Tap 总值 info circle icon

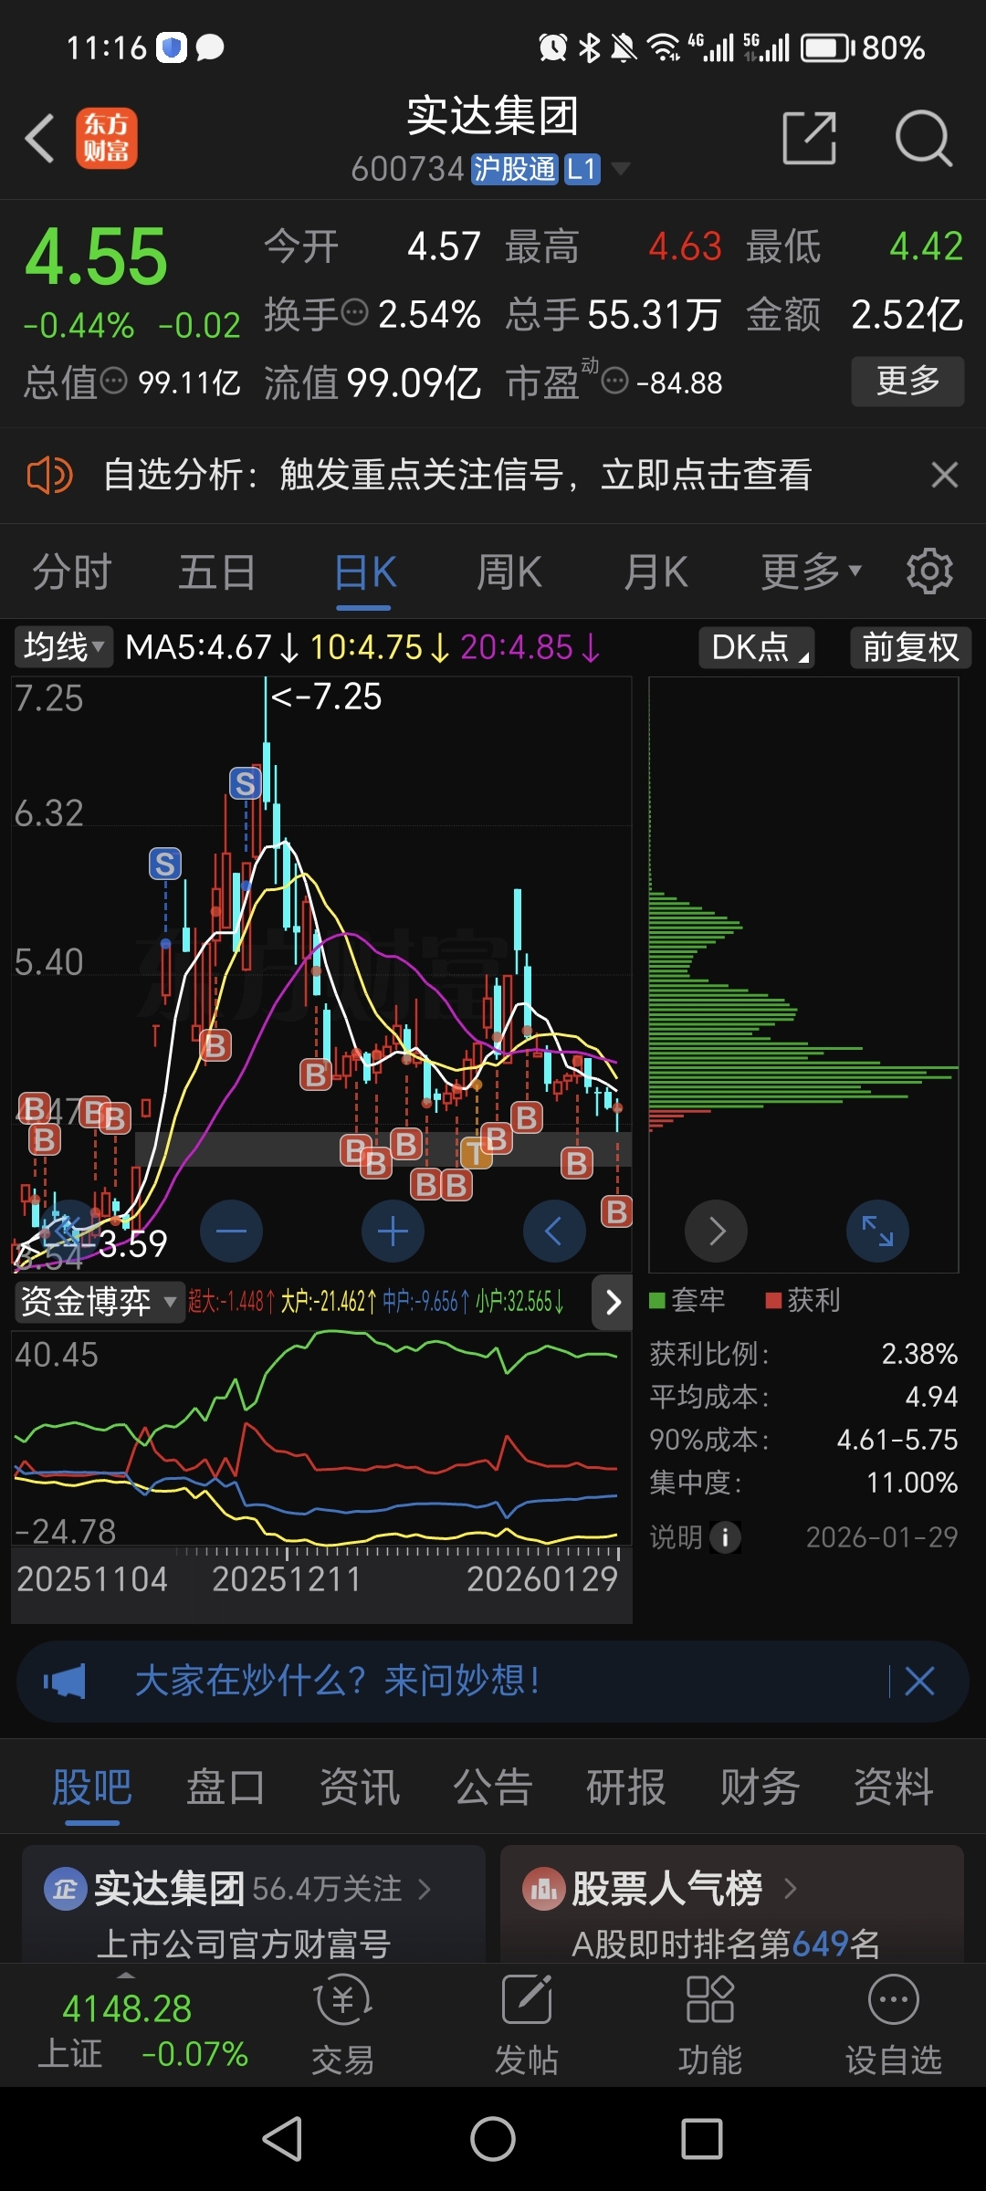pos(113,381)
